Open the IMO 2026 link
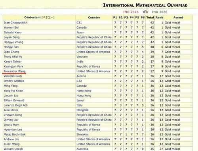The image size is (198, 151). [160, 12]
